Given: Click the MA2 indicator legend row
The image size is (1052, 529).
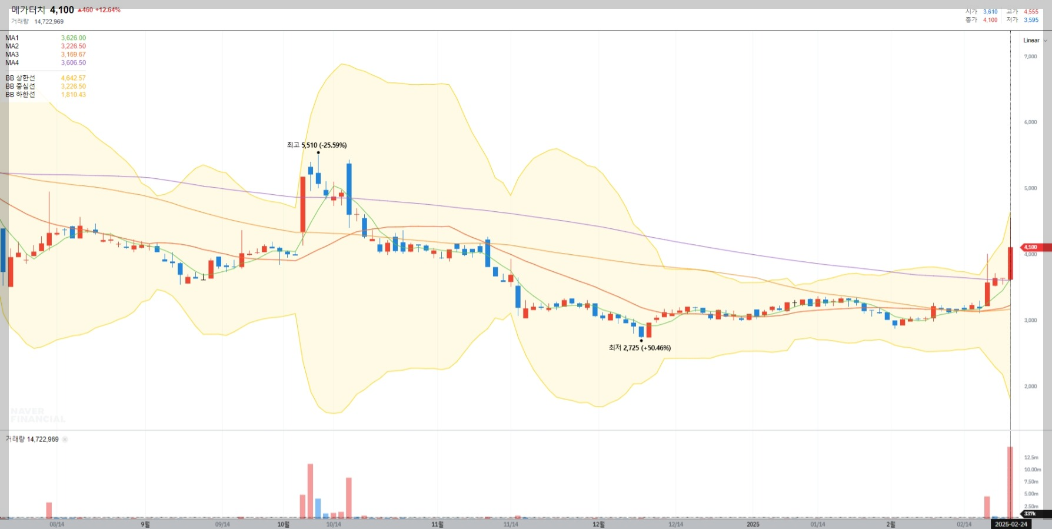Looking at the screenshot, I should (x=46, y=46).
